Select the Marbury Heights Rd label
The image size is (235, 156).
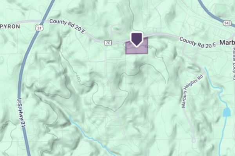192,91
